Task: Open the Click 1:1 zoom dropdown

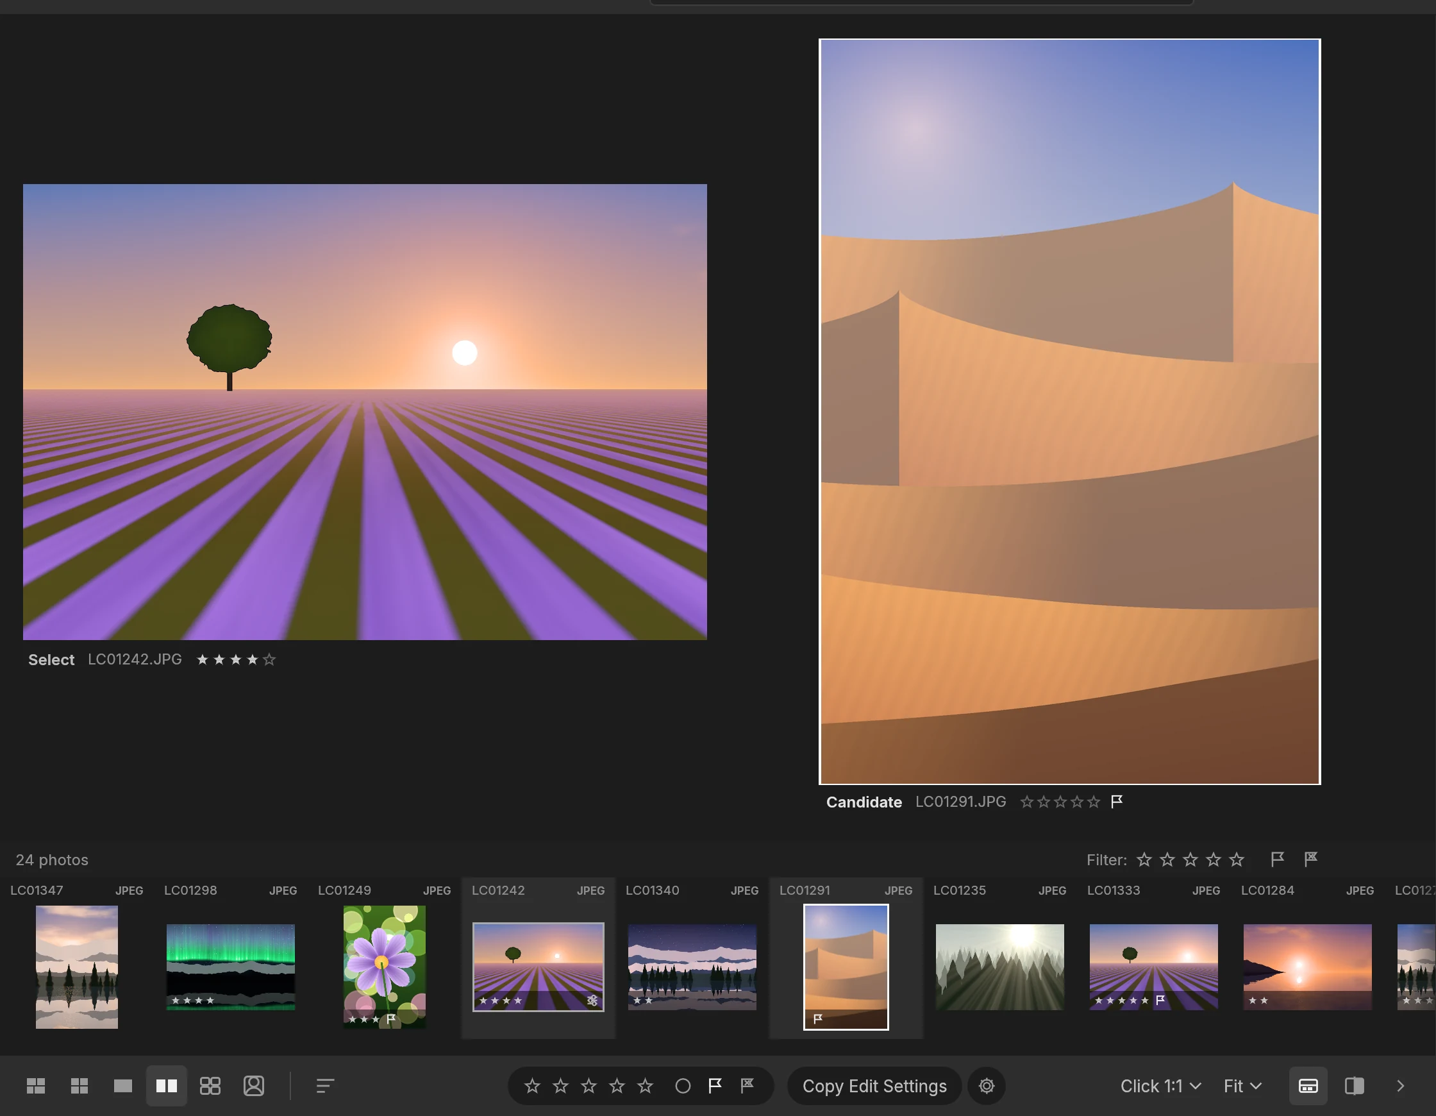Action: point(1160,1086)
